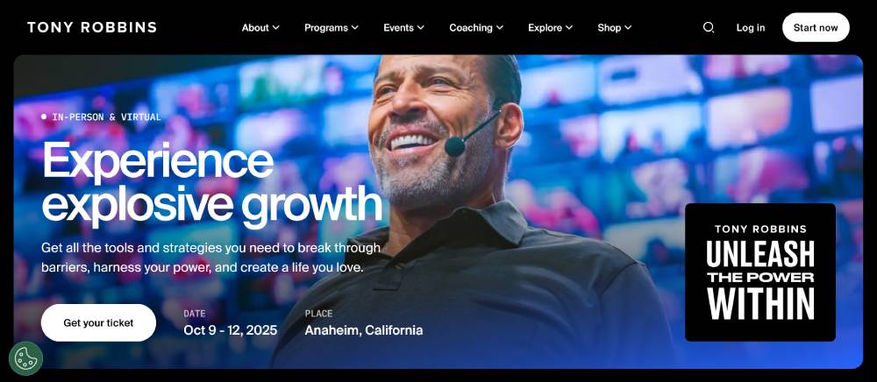877x382 pixels.
Task: Click the Tony Robbins logo
Action: pyautogui.click(x=92, y=27)
